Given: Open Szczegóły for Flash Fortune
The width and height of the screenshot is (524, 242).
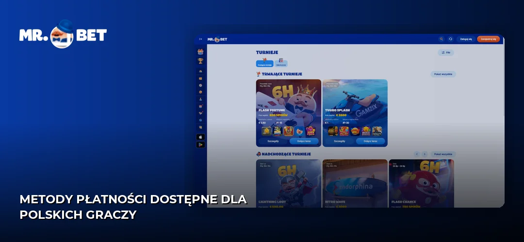Looking at the screenshot, I should click(273, 141).
